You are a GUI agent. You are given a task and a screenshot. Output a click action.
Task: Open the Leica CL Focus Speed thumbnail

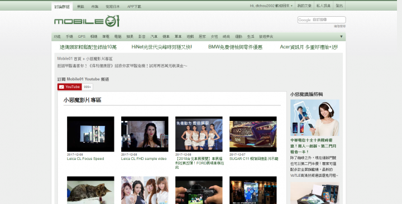point(90,134)
